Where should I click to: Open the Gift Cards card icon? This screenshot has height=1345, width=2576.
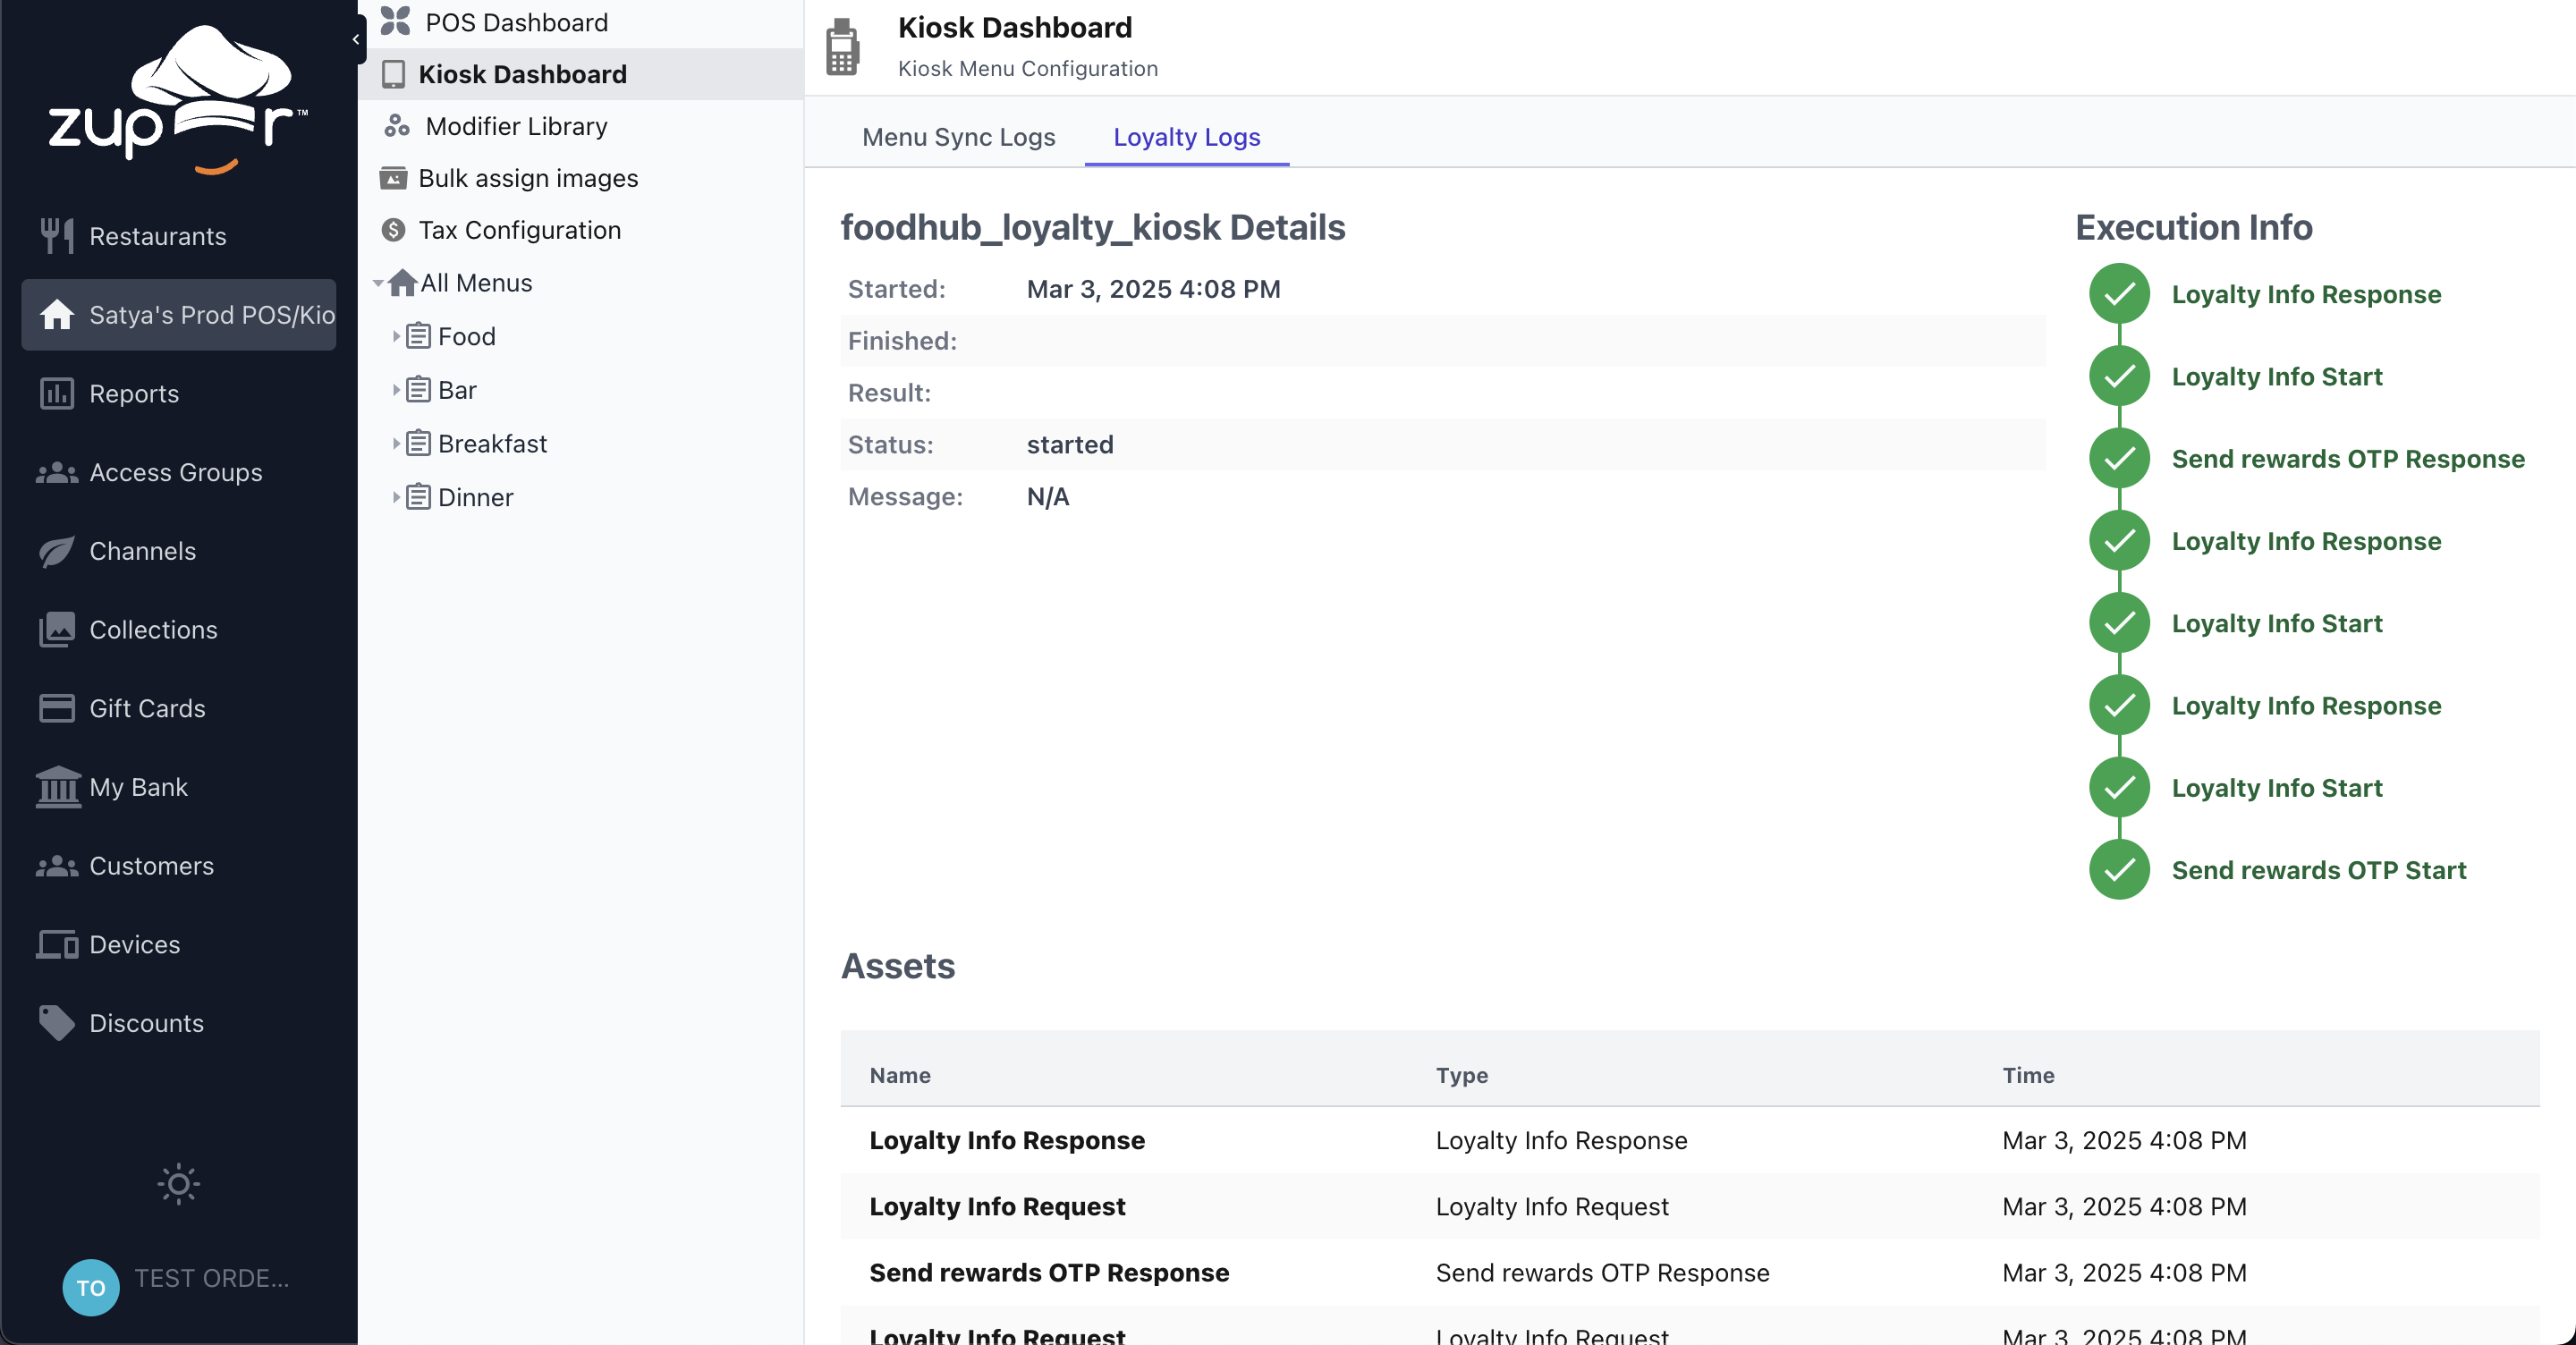pyautogui.click(x=56, y=708)
